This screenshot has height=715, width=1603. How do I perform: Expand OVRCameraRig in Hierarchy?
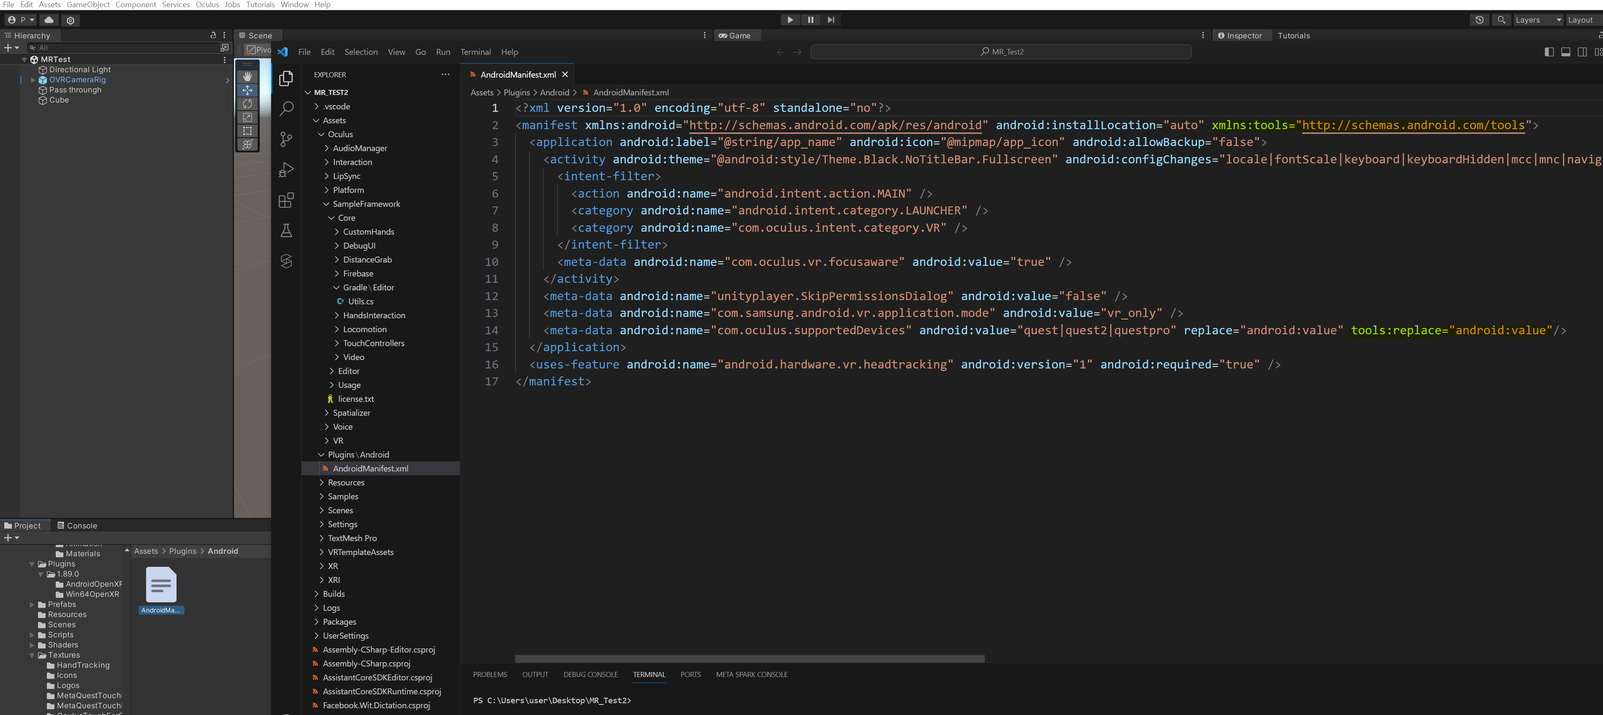(33, 80)
